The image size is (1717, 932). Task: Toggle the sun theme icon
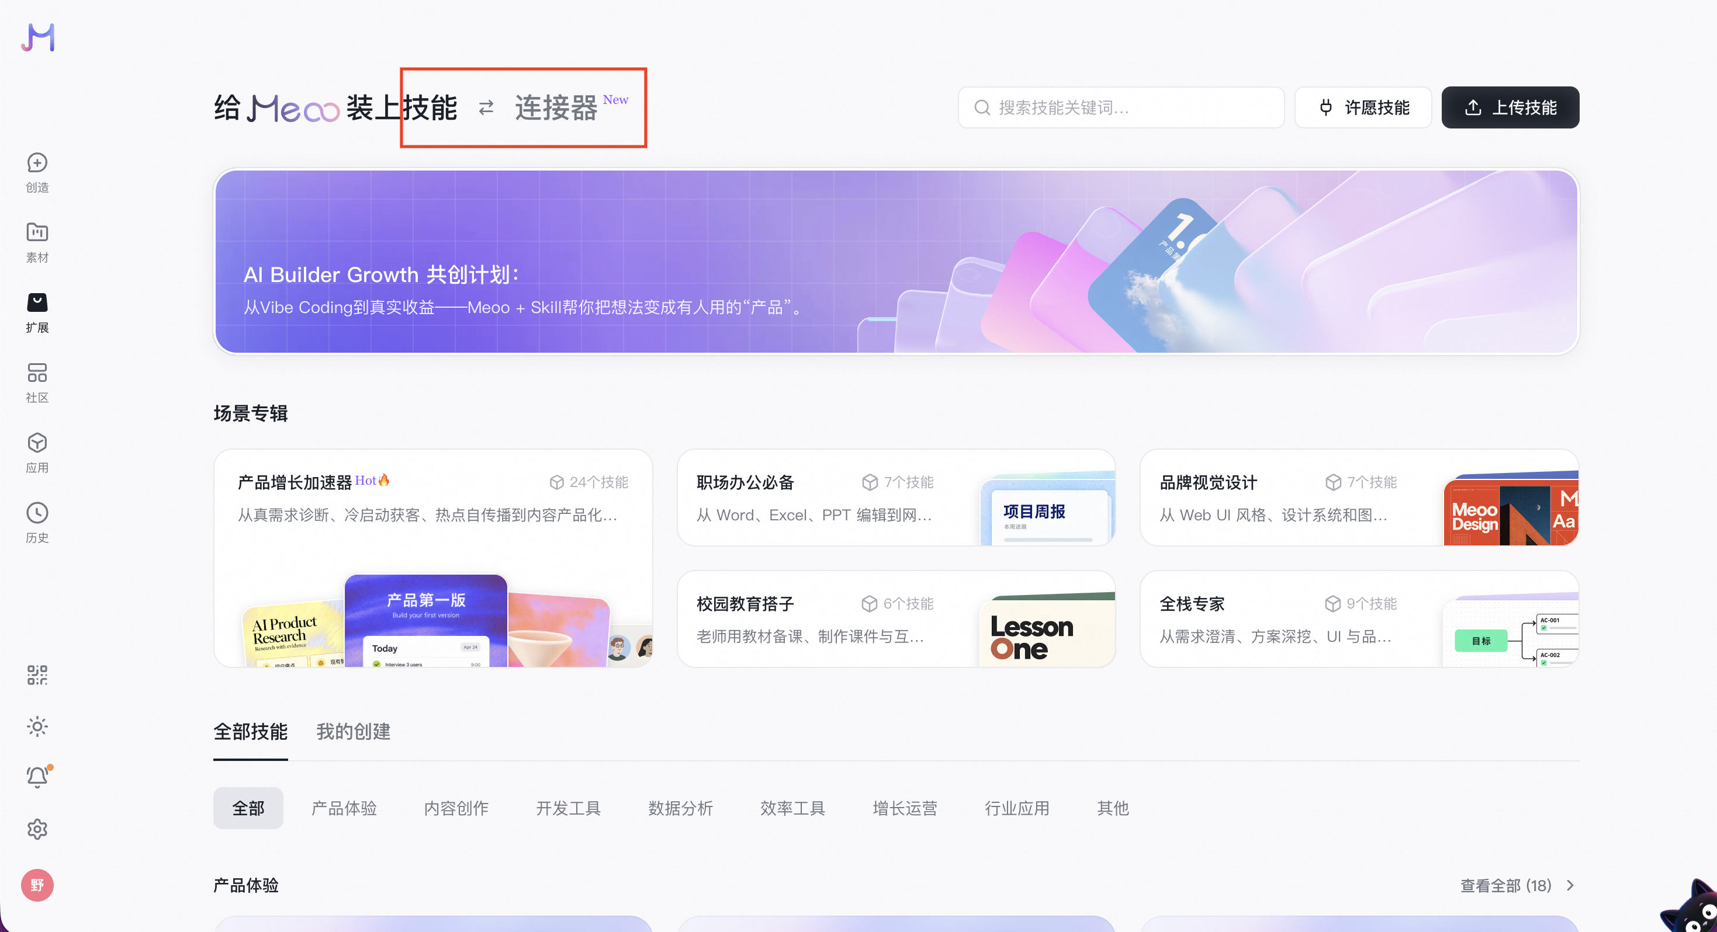pos(37,726)
